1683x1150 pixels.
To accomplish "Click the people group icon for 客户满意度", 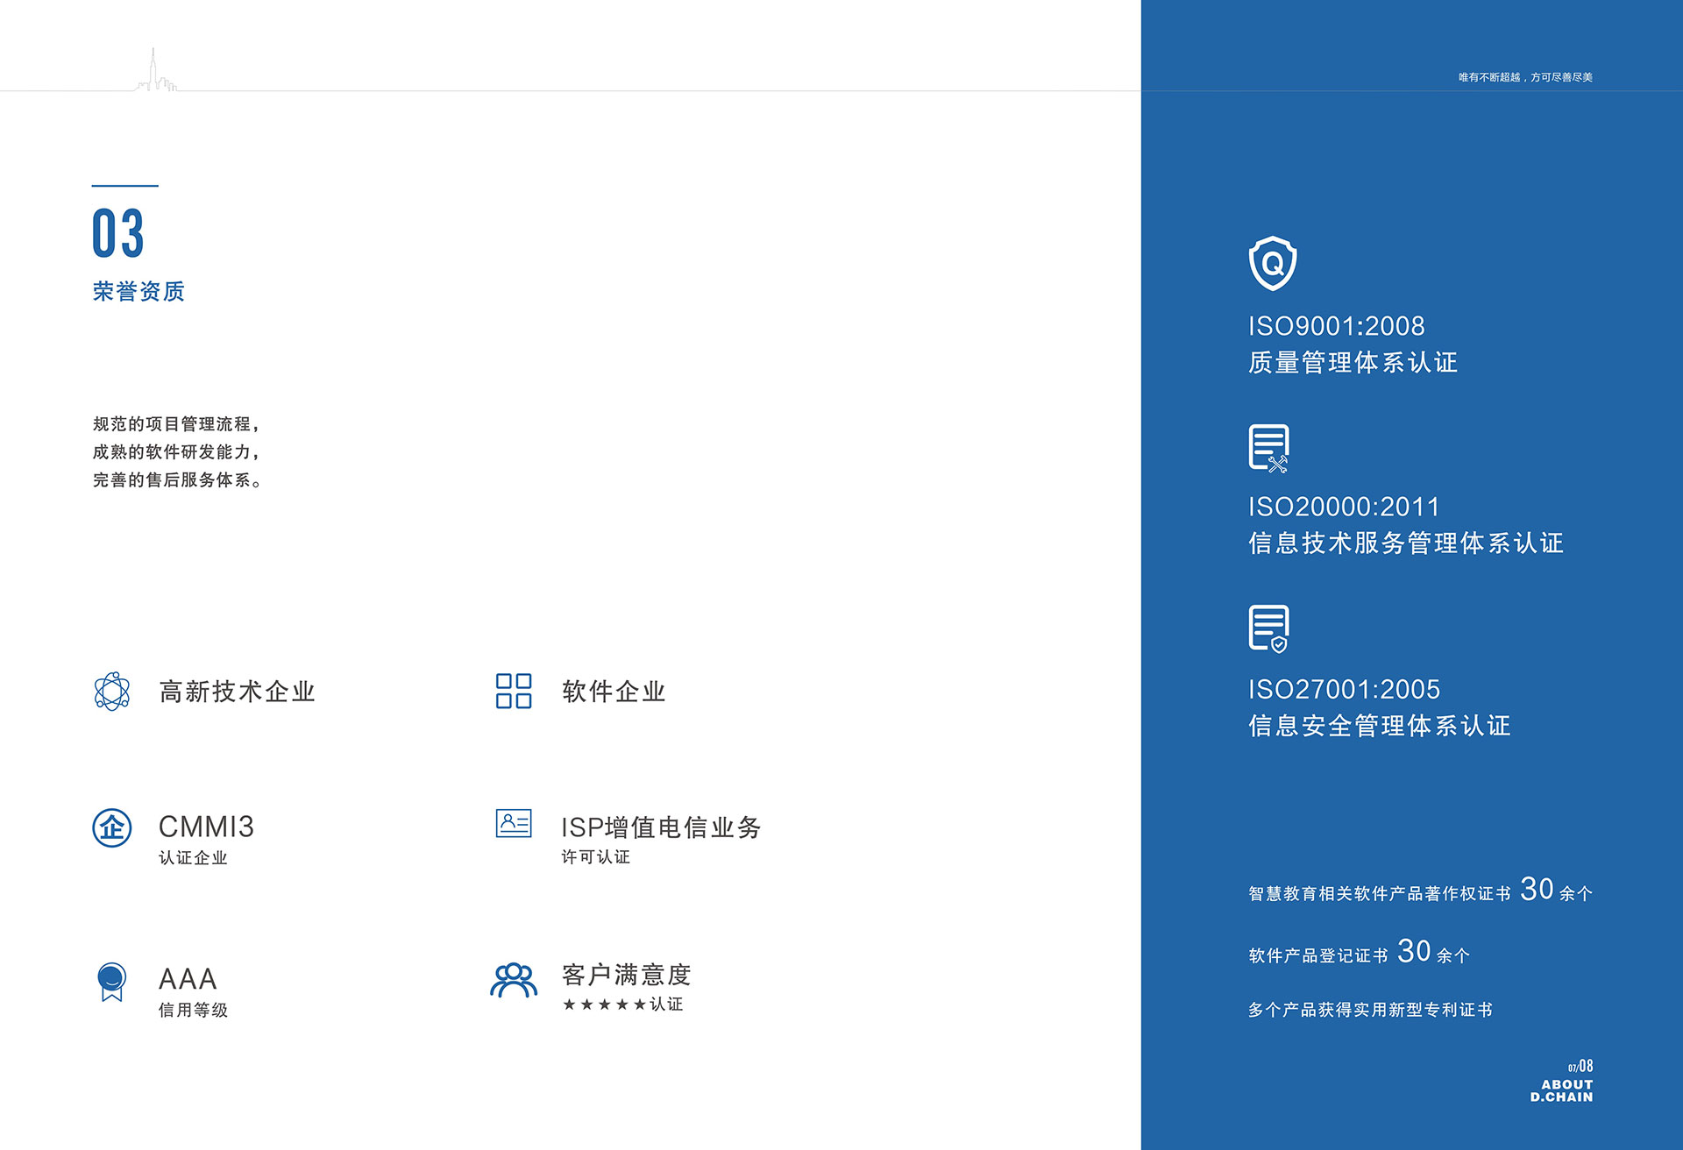I will point(514,980).
